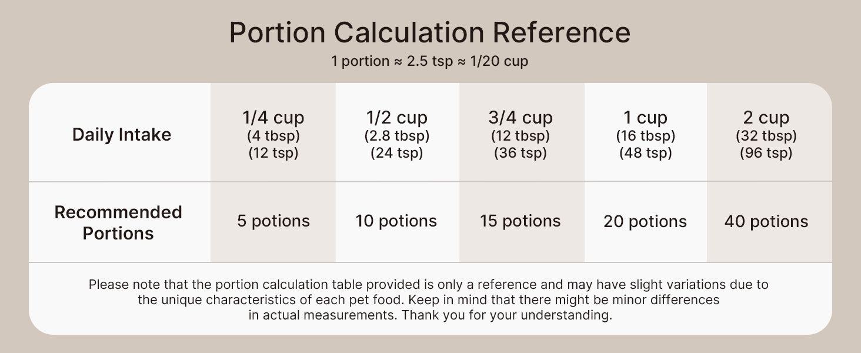Select the (16 tbsp) text
The width and height of the screenshot is (861, 353).
646,136
